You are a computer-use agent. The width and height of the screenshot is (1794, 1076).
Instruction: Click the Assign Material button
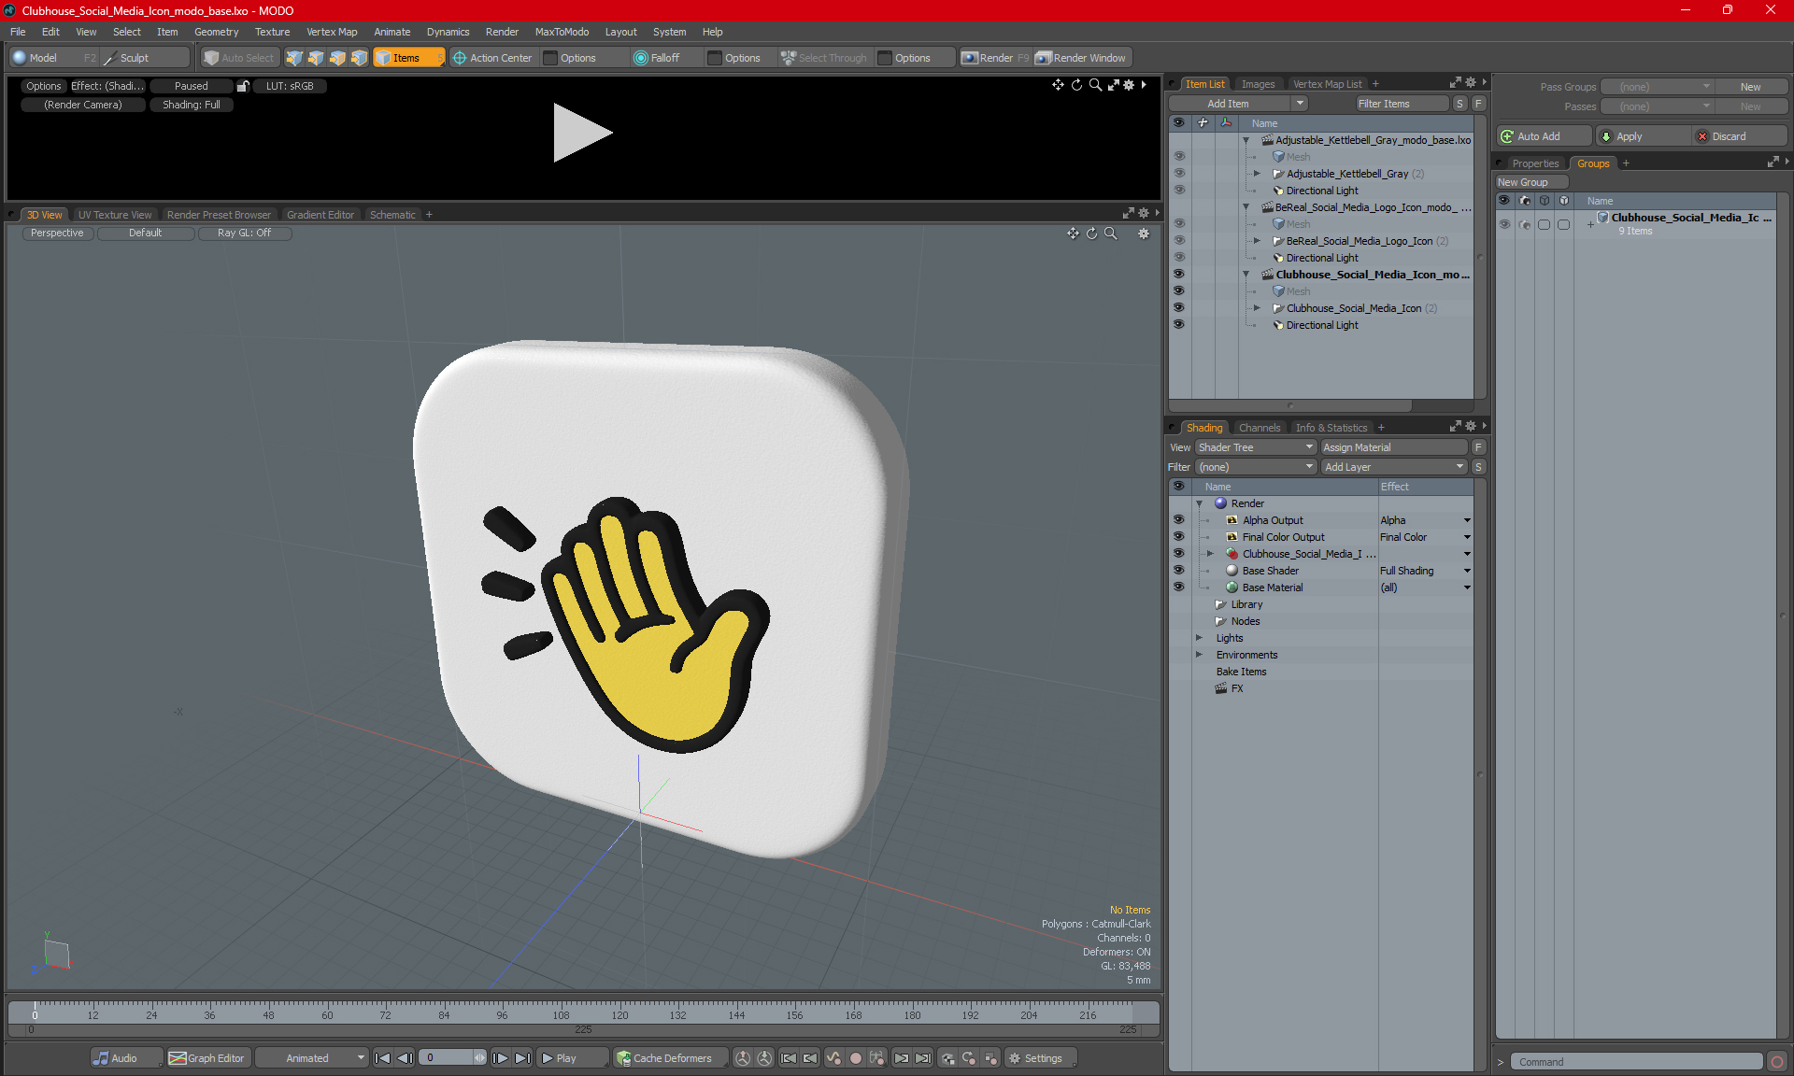pyautogui.click(x=1394, y=447)
